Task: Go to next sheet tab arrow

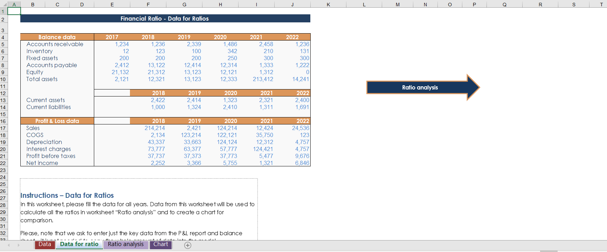Action: tap(19, 245)
